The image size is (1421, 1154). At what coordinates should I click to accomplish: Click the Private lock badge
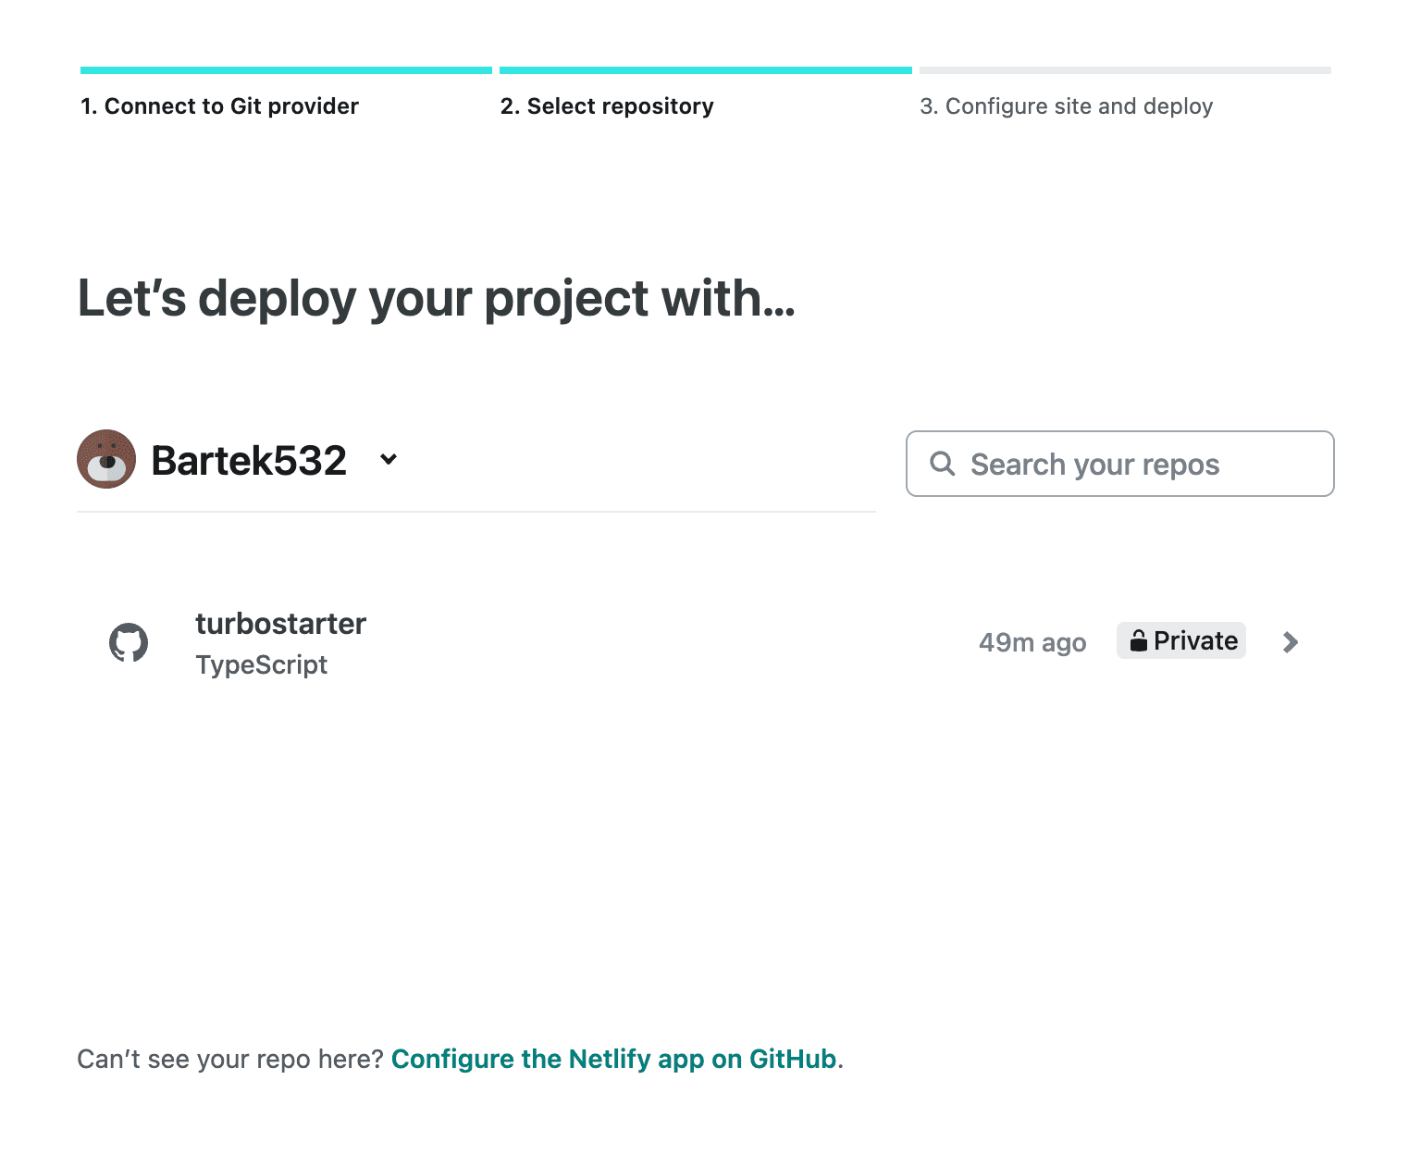pyautogui.click(x=1181, y=640)
